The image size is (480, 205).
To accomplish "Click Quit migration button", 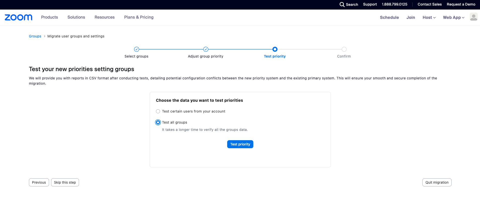I will coord(437,182).
